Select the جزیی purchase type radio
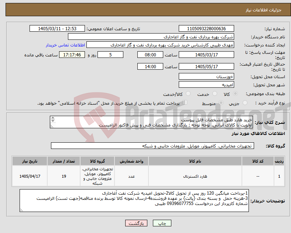Viewport: 291px width, 233px height. click(245, 103)
